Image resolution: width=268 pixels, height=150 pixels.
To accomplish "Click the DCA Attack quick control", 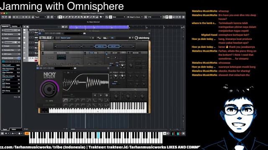I will pos(11,87).
